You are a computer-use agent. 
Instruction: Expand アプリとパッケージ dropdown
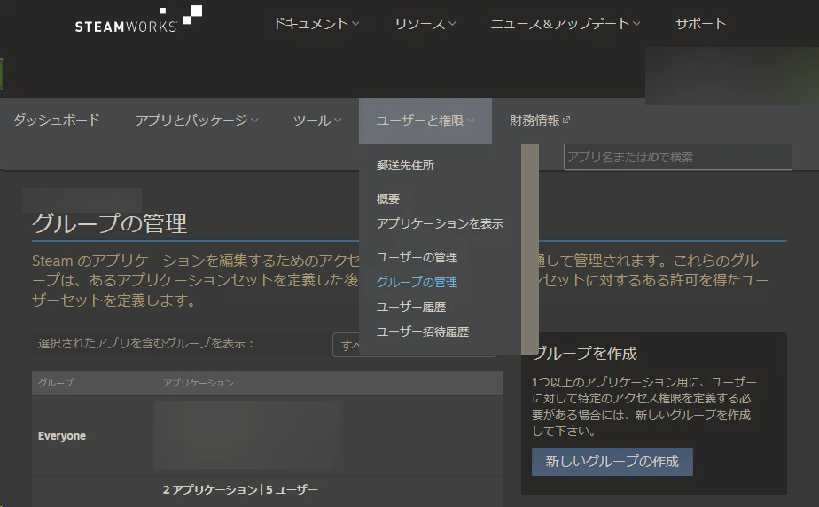pos(197,121)
